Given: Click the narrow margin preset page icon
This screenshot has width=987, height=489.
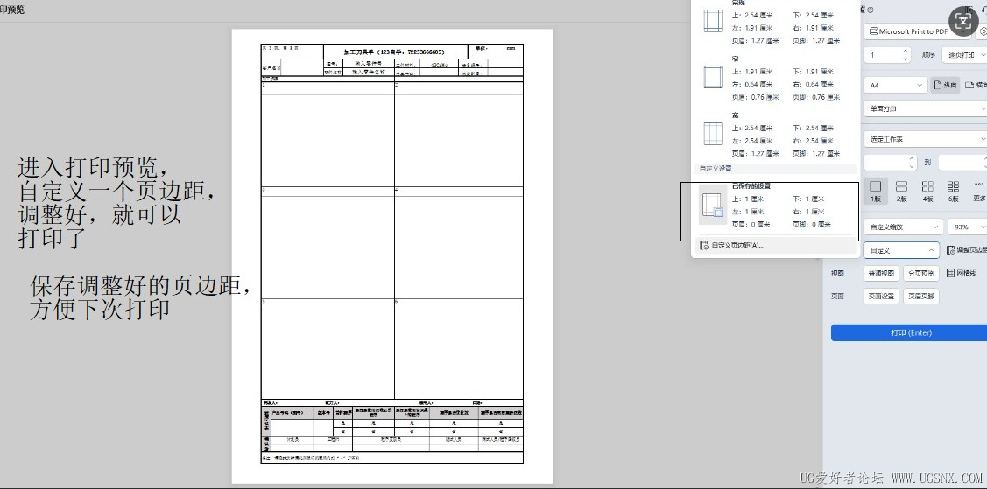Looking at the screenshot, I should click(713, 77).
